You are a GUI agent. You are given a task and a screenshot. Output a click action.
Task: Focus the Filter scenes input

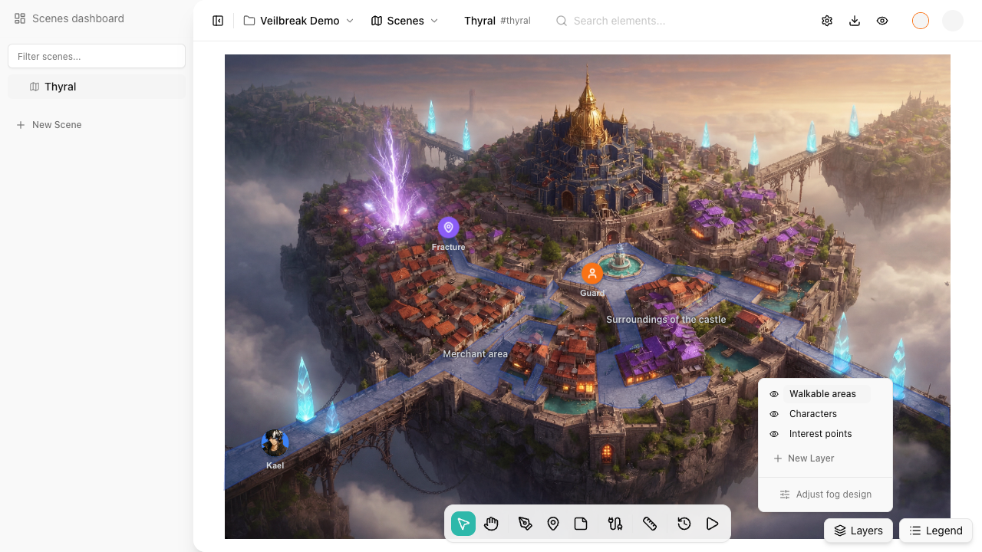97,56
